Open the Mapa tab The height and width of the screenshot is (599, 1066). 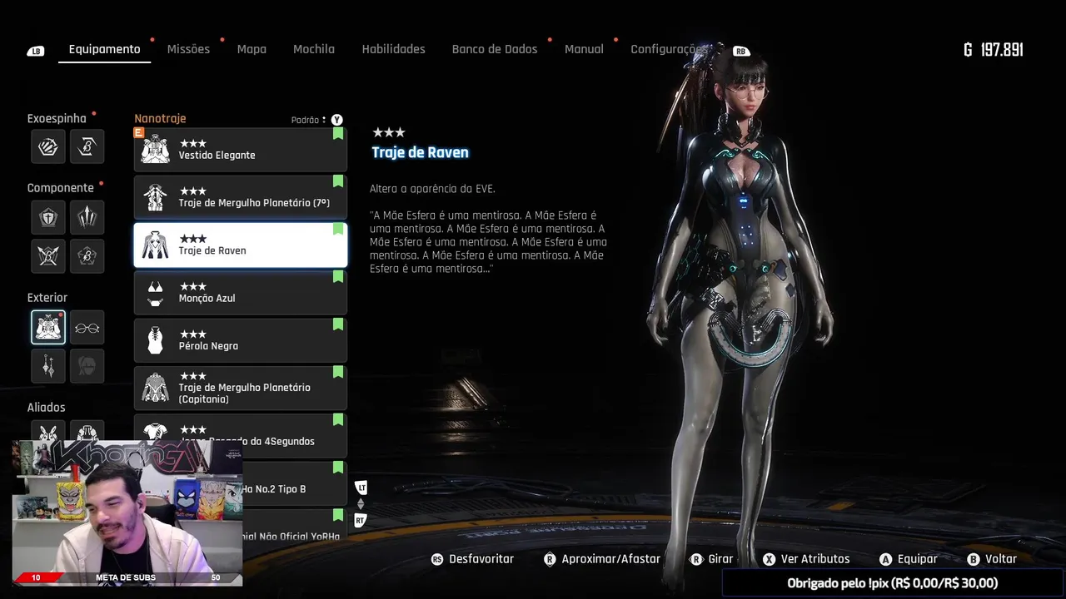click(252, 49)
